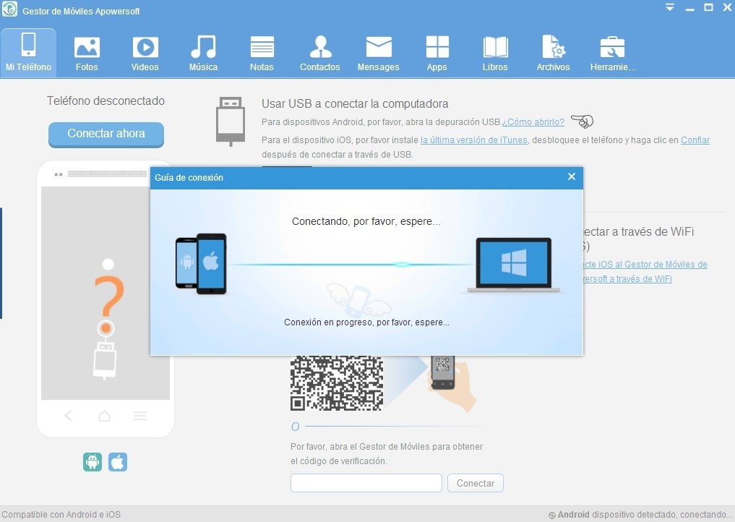Image resolution: width=735 pixels, height=522 pixels.
Task: Click the 'Gestor de Móviles Apowersoft' window title
Action: 81,12
